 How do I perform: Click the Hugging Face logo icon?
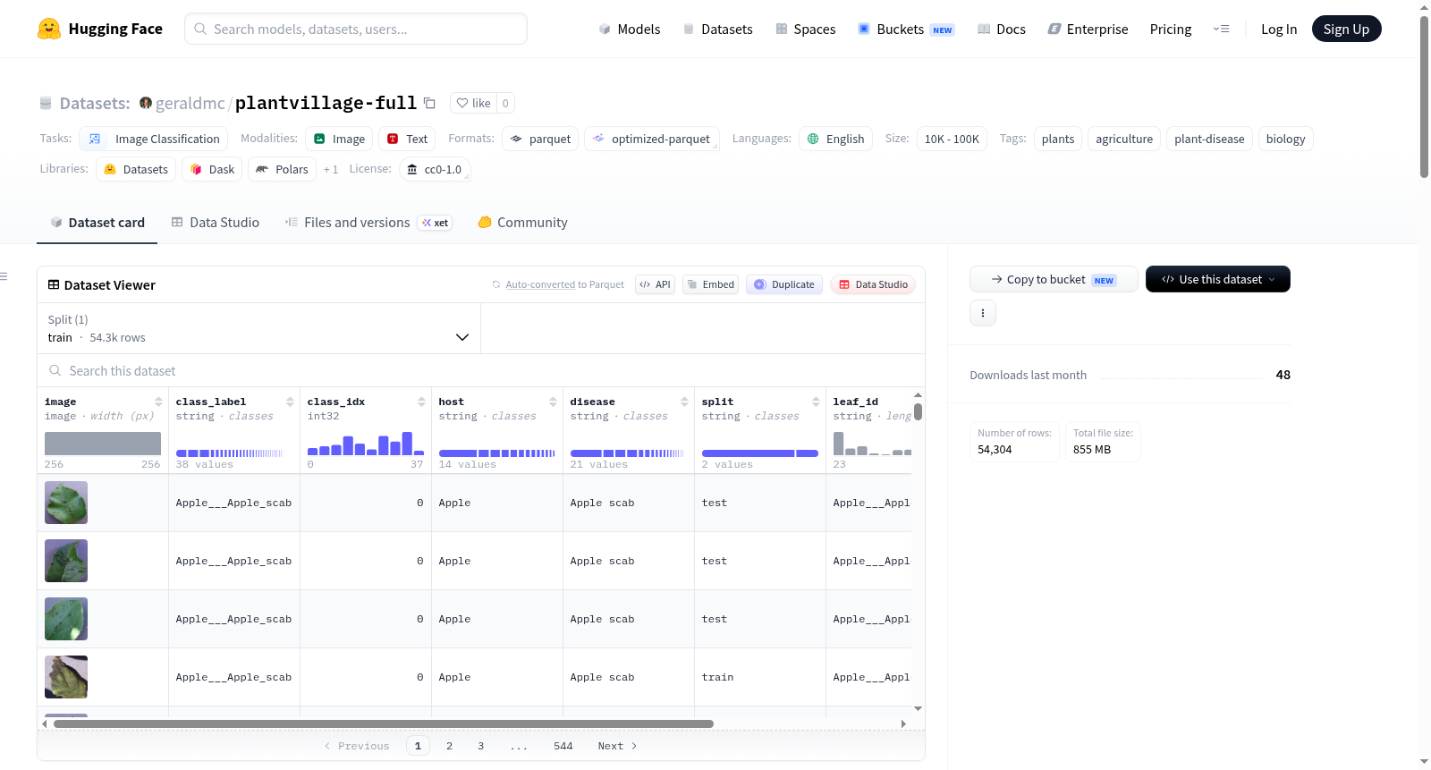(x=49, y=29)
